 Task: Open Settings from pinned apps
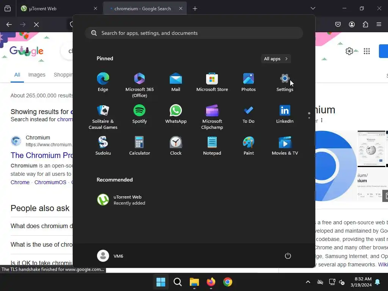point(285,82)
